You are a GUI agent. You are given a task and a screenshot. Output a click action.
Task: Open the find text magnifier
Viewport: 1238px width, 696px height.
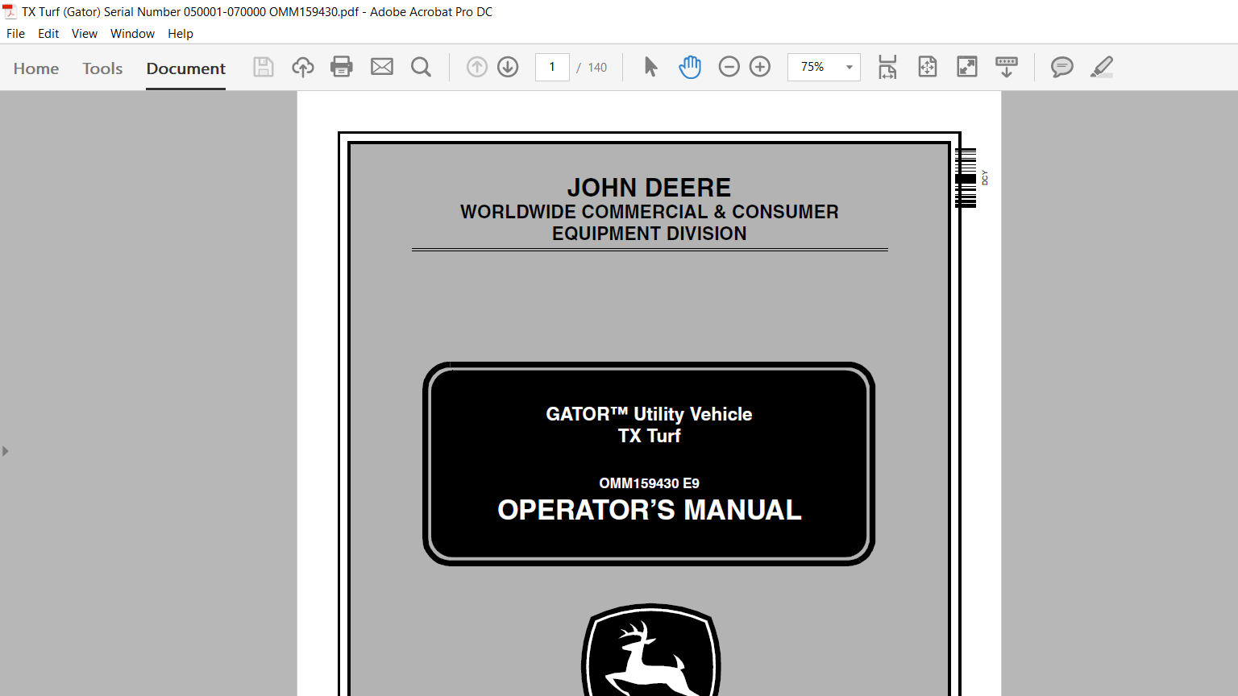[421, 67]
